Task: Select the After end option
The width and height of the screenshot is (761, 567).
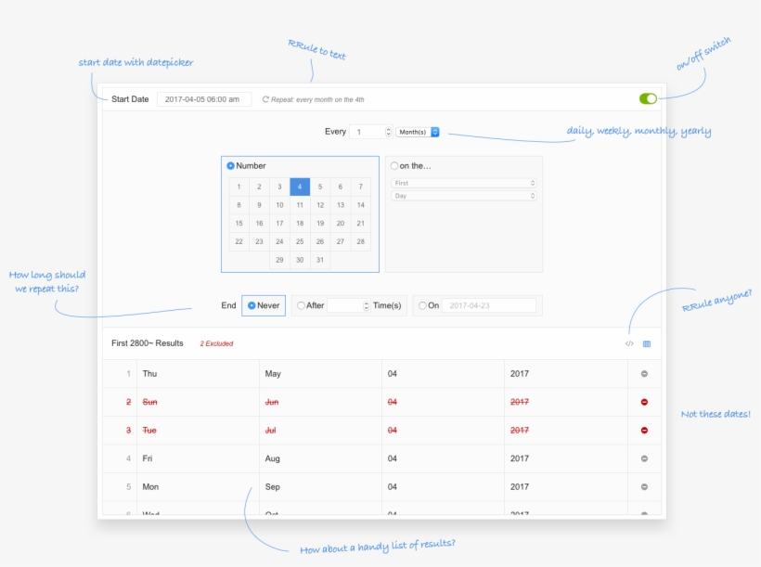Action: (x=302, y=305)
